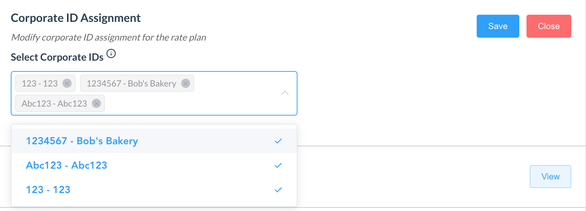Deselect Abc123 - Abc123 option in list
Screen dimensions: 586x211
(67, 165)
